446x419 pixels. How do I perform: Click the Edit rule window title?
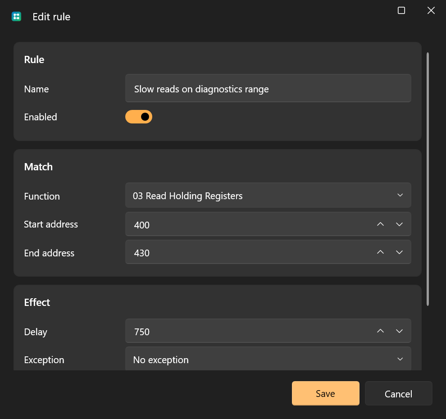pos(51,17)
